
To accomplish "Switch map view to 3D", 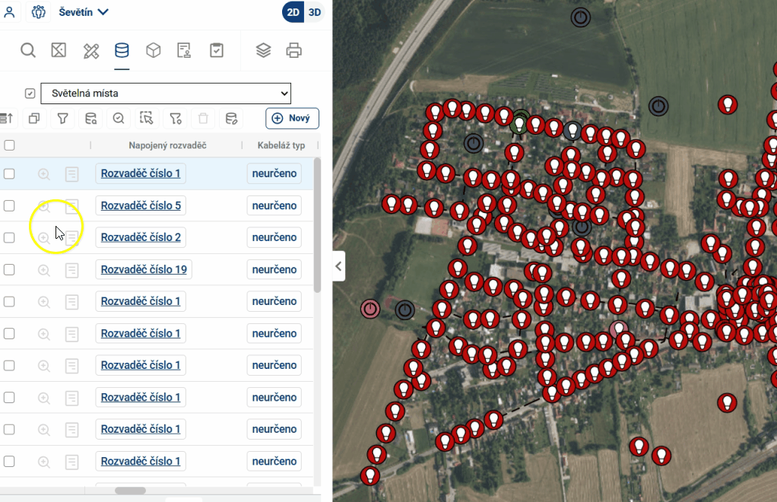I will click(315, 12).
